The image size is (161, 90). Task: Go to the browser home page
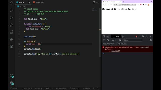tap(111, 5)
